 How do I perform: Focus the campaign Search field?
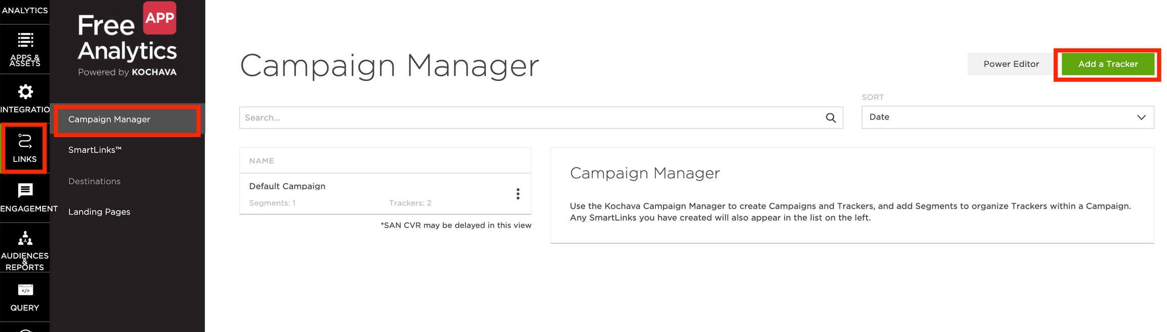point(532,118)
